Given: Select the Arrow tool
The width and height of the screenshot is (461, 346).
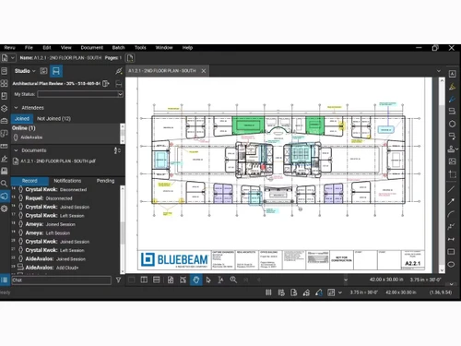Looking at the screenshot, I should pyautogui.click(x=451, y=201).
